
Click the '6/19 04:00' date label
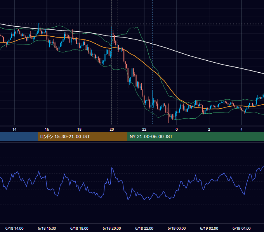point(241,228)
